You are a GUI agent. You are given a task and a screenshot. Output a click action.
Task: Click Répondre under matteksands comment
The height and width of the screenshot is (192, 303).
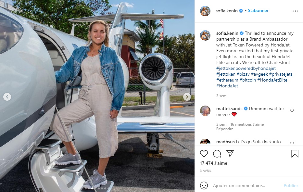(x=225, y=129)
